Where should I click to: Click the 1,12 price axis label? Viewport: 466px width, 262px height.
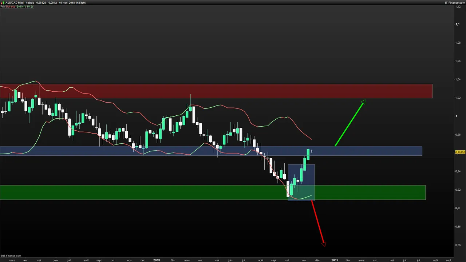(x=458, y=6)
